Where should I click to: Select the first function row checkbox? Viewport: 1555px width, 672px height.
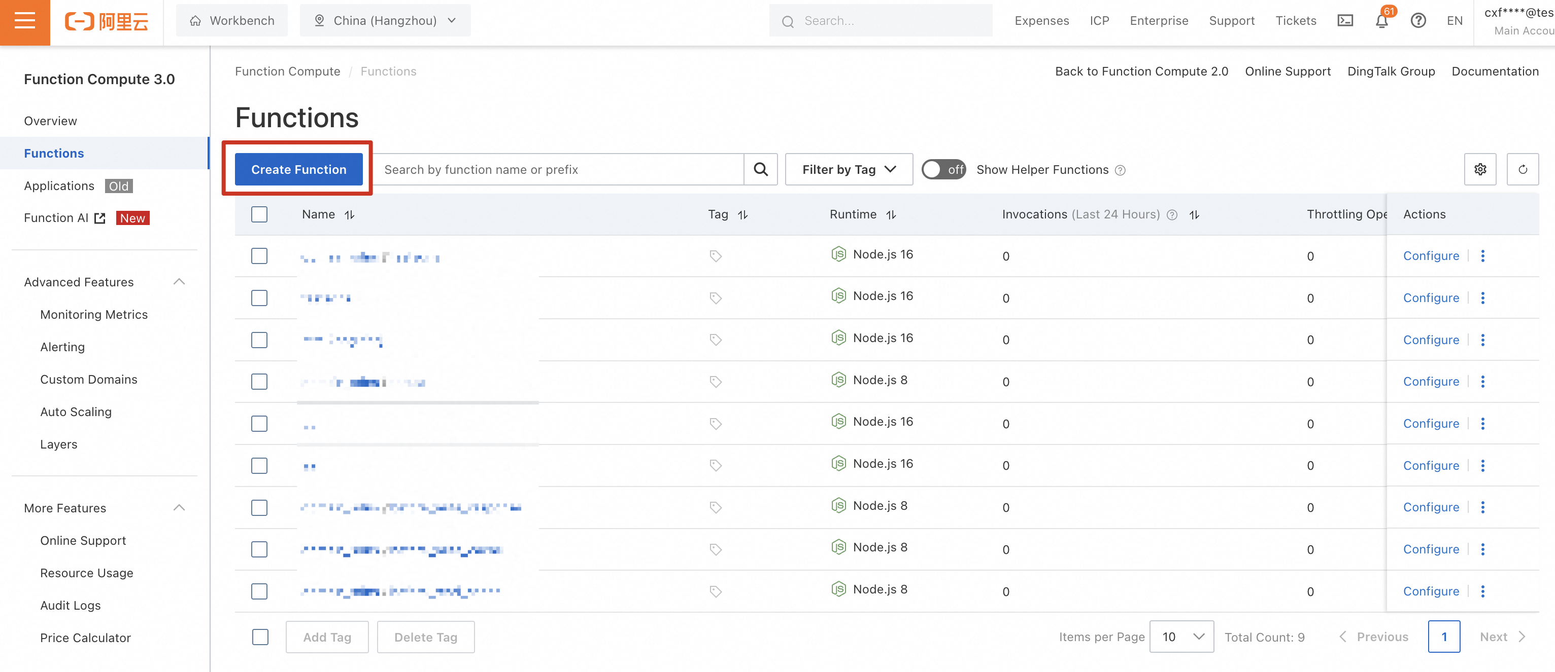pyautogui.click(x=259, y=256)
